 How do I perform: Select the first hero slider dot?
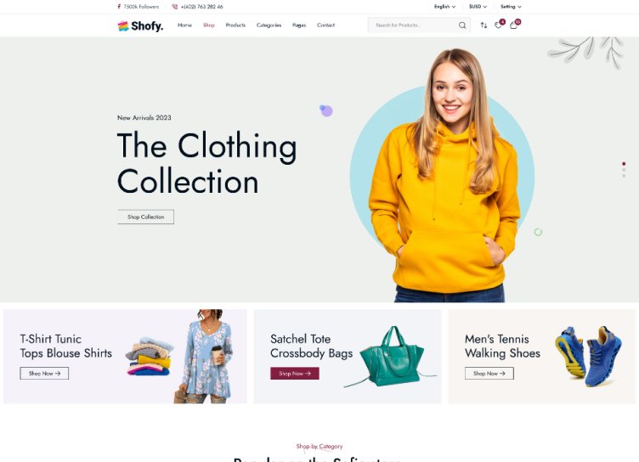coord(624,164)
